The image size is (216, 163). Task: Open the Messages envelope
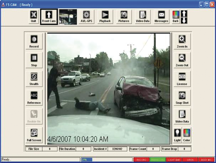click(161, 16)
